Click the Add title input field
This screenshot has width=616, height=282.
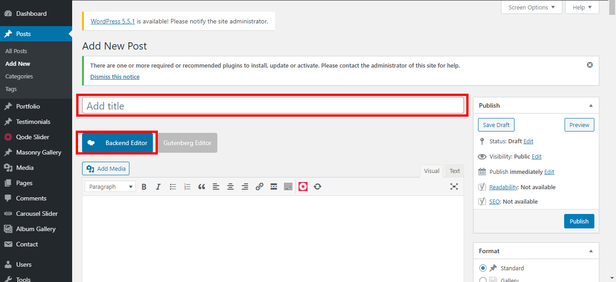(x=273, y=105)
